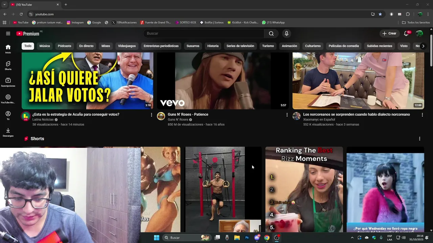Start voice search with the microphone
Screen dimensions: 433x243
click(x=287, y=33)
